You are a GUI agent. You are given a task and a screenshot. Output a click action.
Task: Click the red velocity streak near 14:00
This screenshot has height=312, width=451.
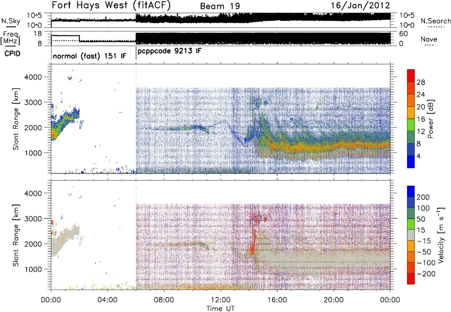pyautogui.click(x=253, y=242)
